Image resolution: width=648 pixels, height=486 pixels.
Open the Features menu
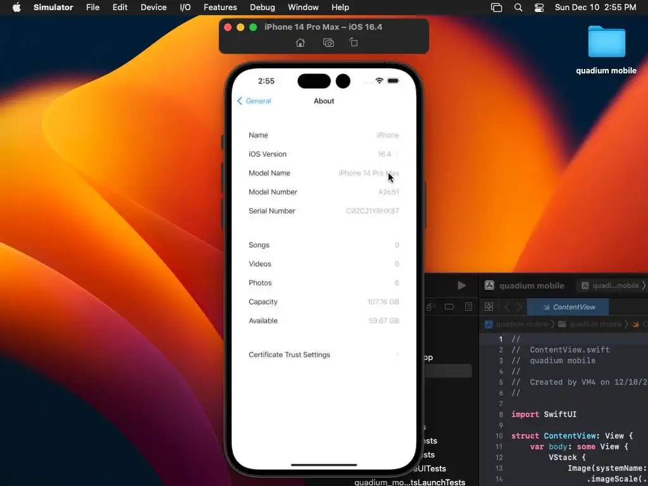(x=220, y=8)
